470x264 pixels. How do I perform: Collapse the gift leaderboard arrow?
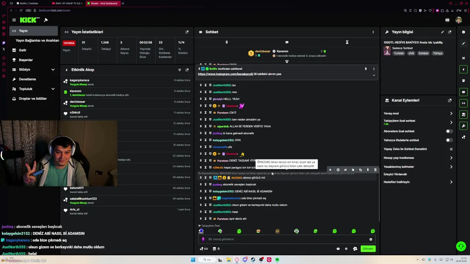click(287, 62)
